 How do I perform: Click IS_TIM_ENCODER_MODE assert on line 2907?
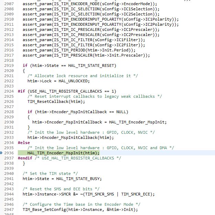pyautogui.click(x=90, y=4)
